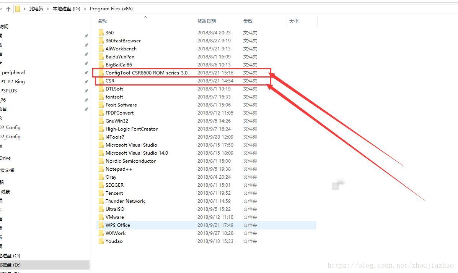Click pin icon beside _peripheral quick access
The width and height of the screenshot is (458, 273).
[86, 73]
